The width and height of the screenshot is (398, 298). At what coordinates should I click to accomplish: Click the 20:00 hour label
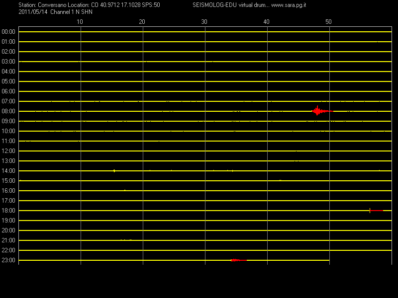coord(8,230)
